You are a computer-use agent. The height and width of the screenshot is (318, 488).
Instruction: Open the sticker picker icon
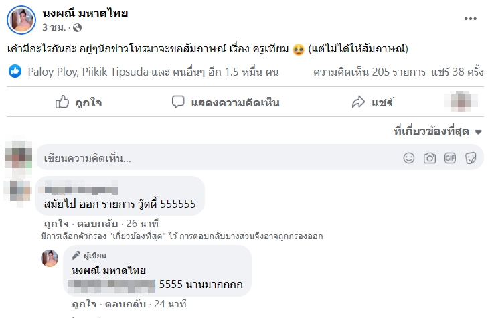(471, 158)
